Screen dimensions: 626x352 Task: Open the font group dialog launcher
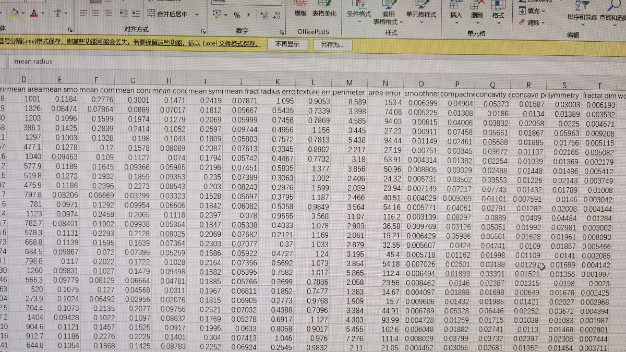click(71, 30)
